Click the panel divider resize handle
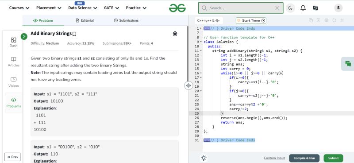 tap(189, 85)
